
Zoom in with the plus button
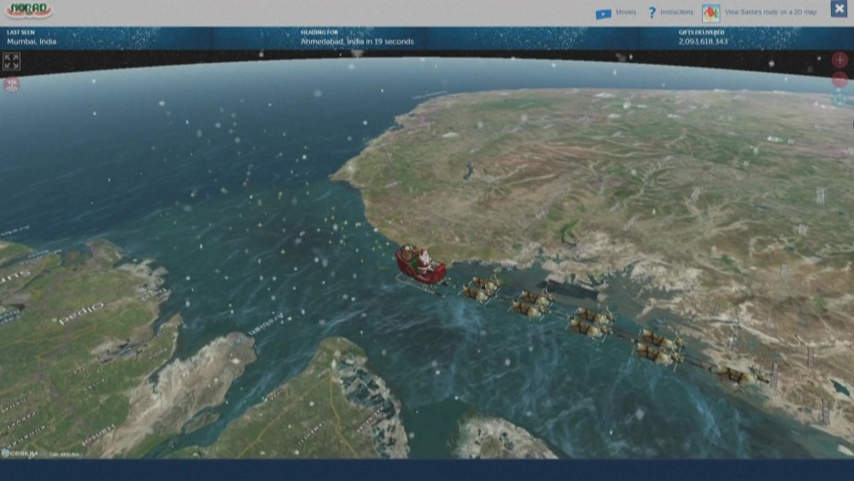(839, 60)
